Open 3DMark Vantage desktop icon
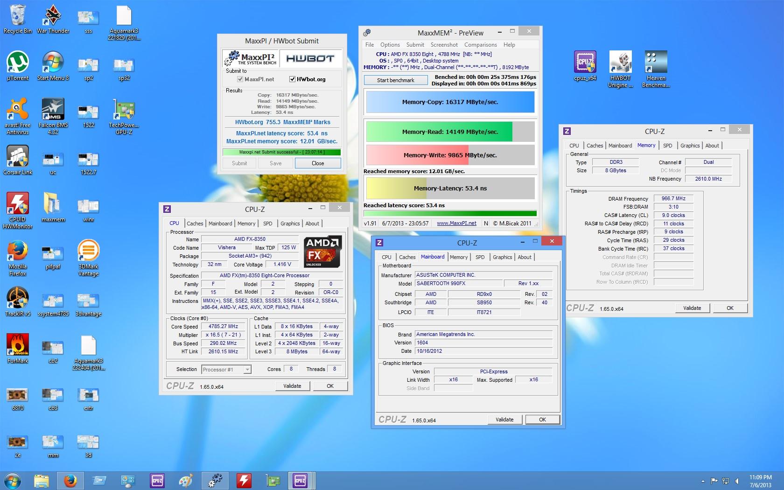784x490 pixels. [88, 258]
